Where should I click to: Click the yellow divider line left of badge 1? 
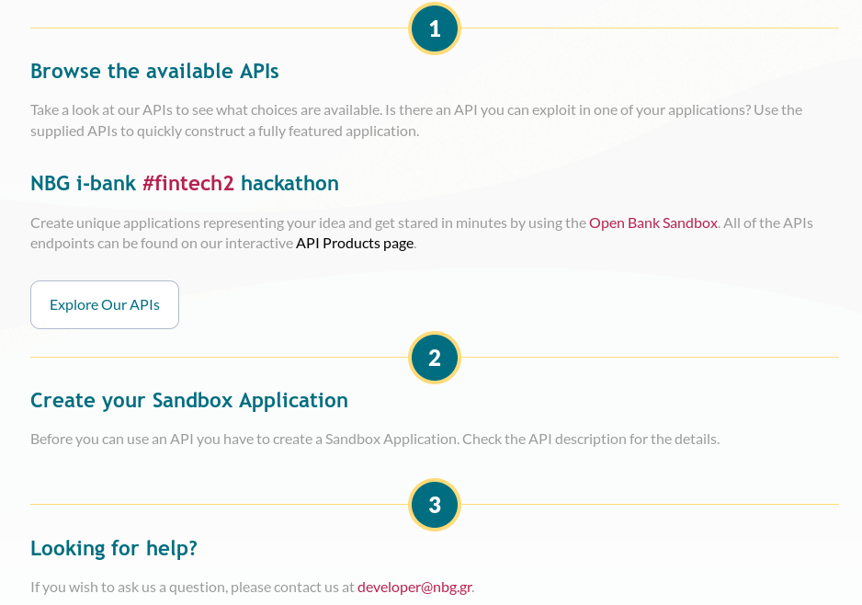(220, 29)
